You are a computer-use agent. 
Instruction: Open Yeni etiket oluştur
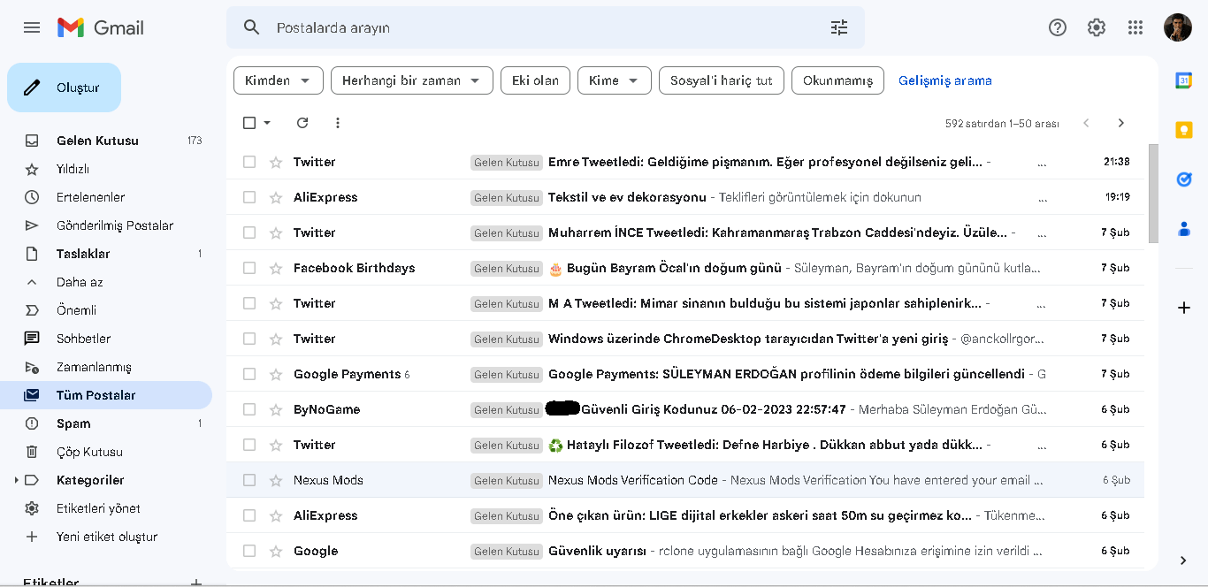click(x=106, y=537)
